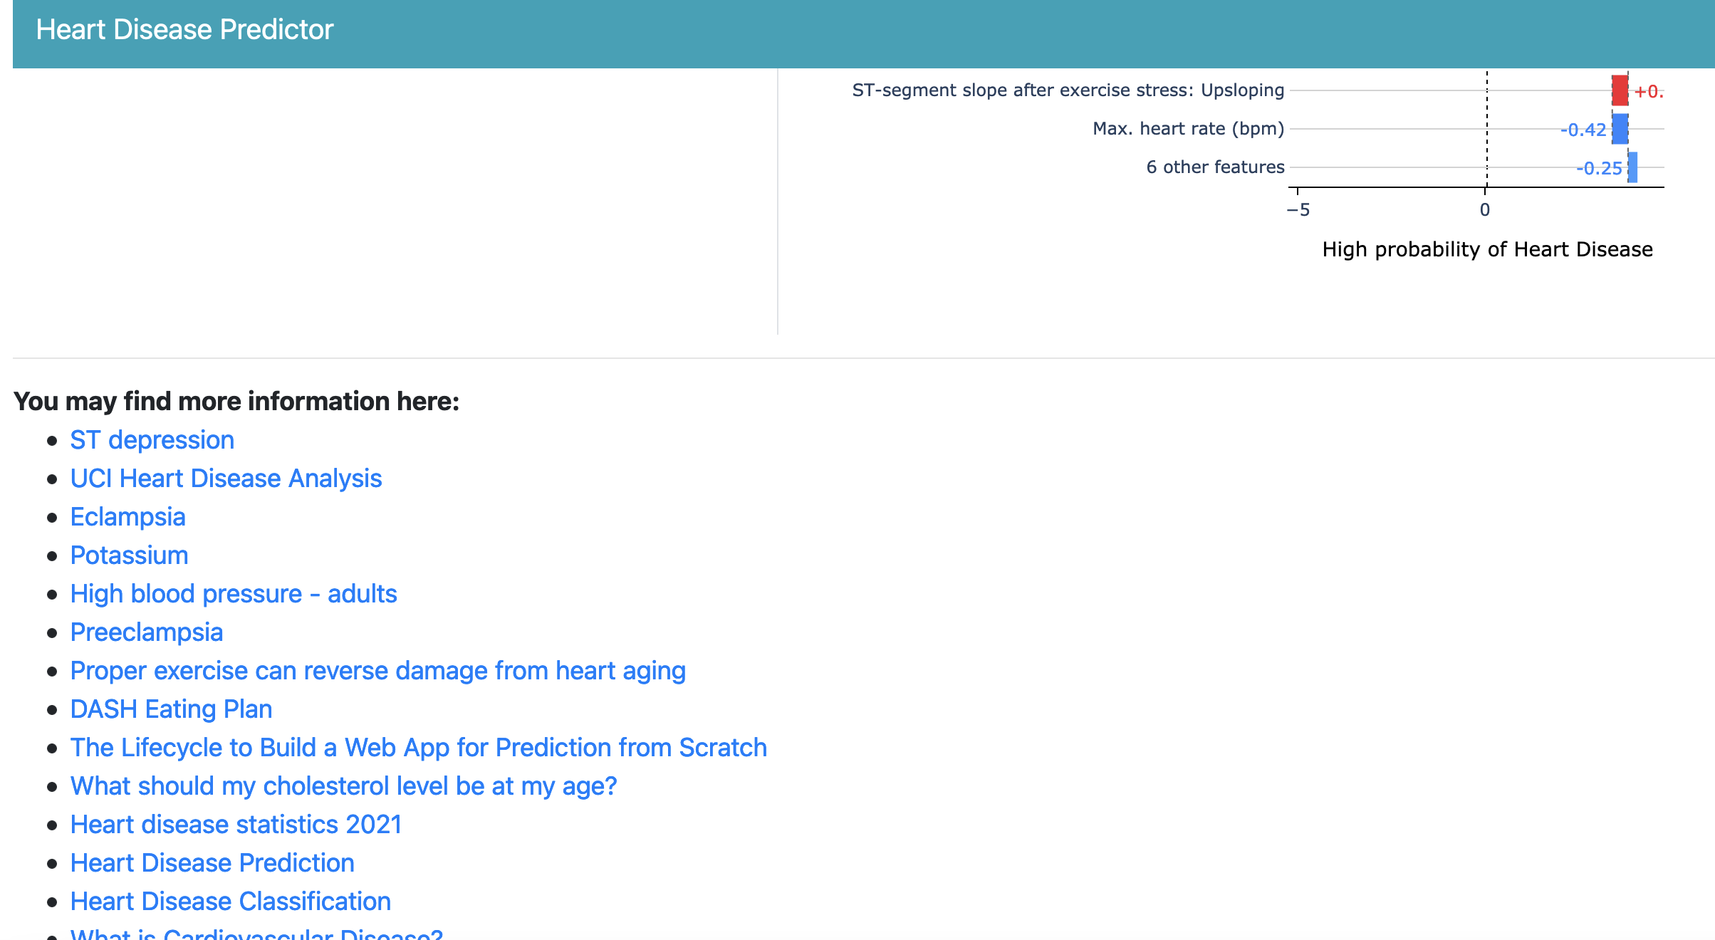Screen dimensions: 1715x940
Task: Click the Heart Disease Predictor header title
Action: click(184, 30)
